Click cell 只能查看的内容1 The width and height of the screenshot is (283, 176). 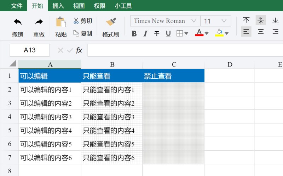(x=112, y=89)
